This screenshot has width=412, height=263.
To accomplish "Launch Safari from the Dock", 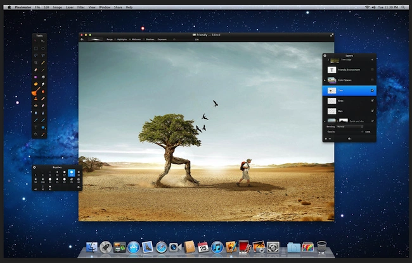I will point(162,247).
